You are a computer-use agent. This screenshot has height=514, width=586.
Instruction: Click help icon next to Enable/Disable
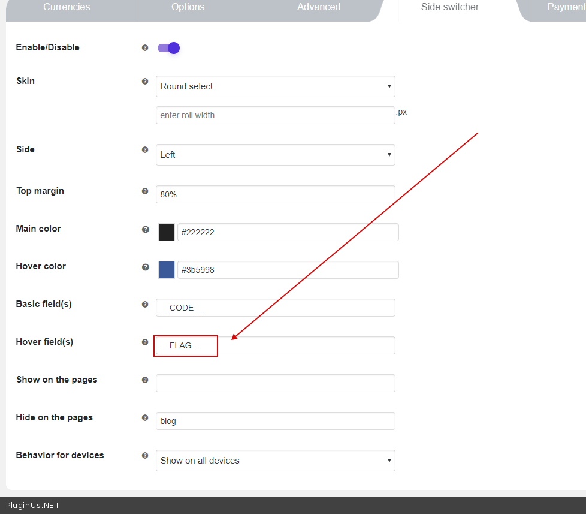(x=145, y=48)
